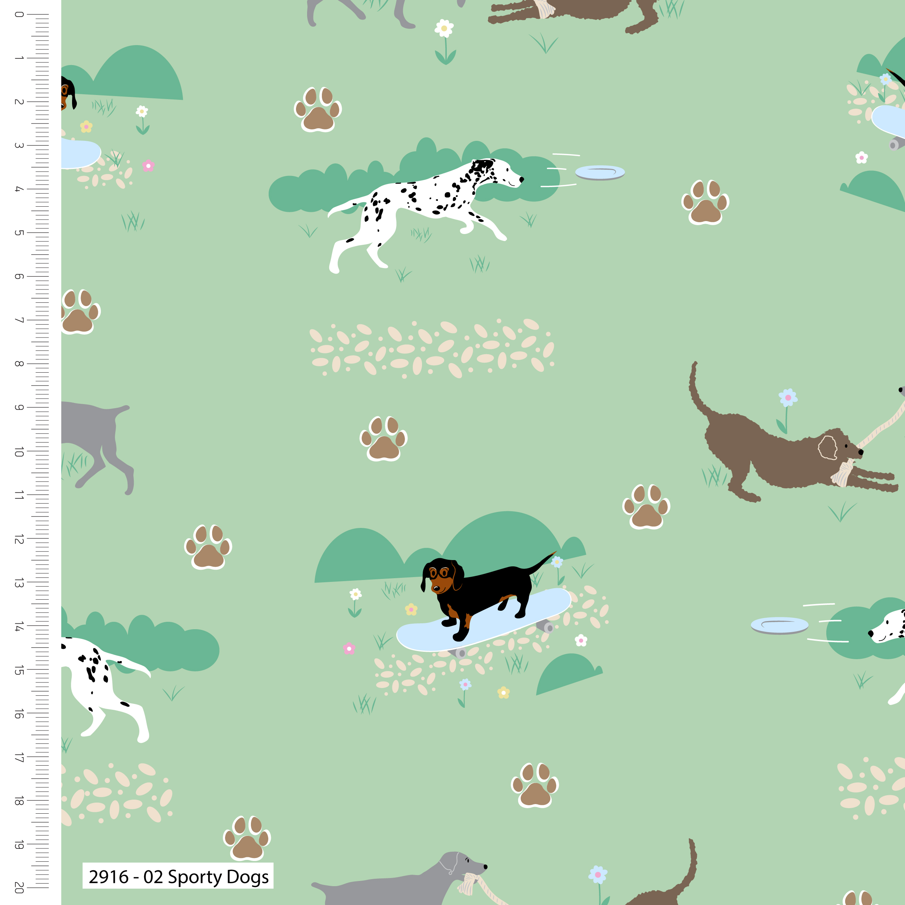Select the fully visible leaping Dalmatian
905x905 pixels.
[x=425, y=216]
